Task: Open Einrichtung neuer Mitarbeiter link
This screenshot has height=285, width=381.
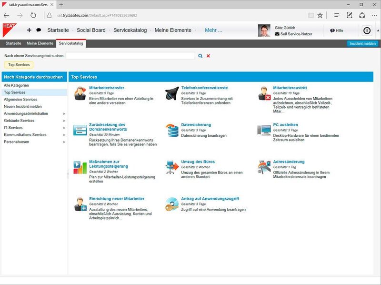Action: pos(117,199)
